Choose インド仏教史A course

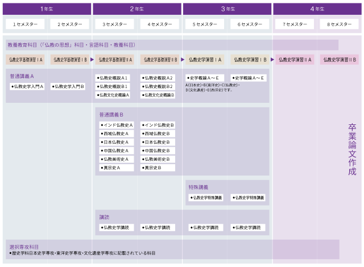pyautogui.click(x=117, y=125)
